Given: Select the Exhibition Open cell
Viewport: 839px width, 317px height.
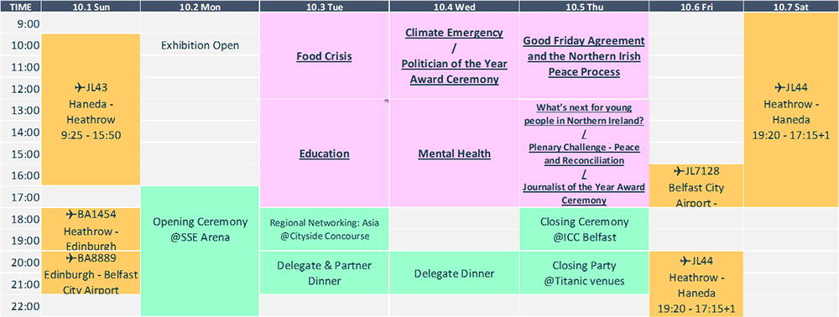Looking at the screenshot, I should pyautogui.click(x=201, y=45).
